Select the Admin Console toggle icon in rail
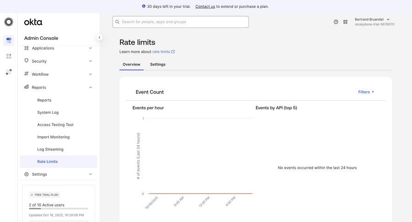 [9, 40]
